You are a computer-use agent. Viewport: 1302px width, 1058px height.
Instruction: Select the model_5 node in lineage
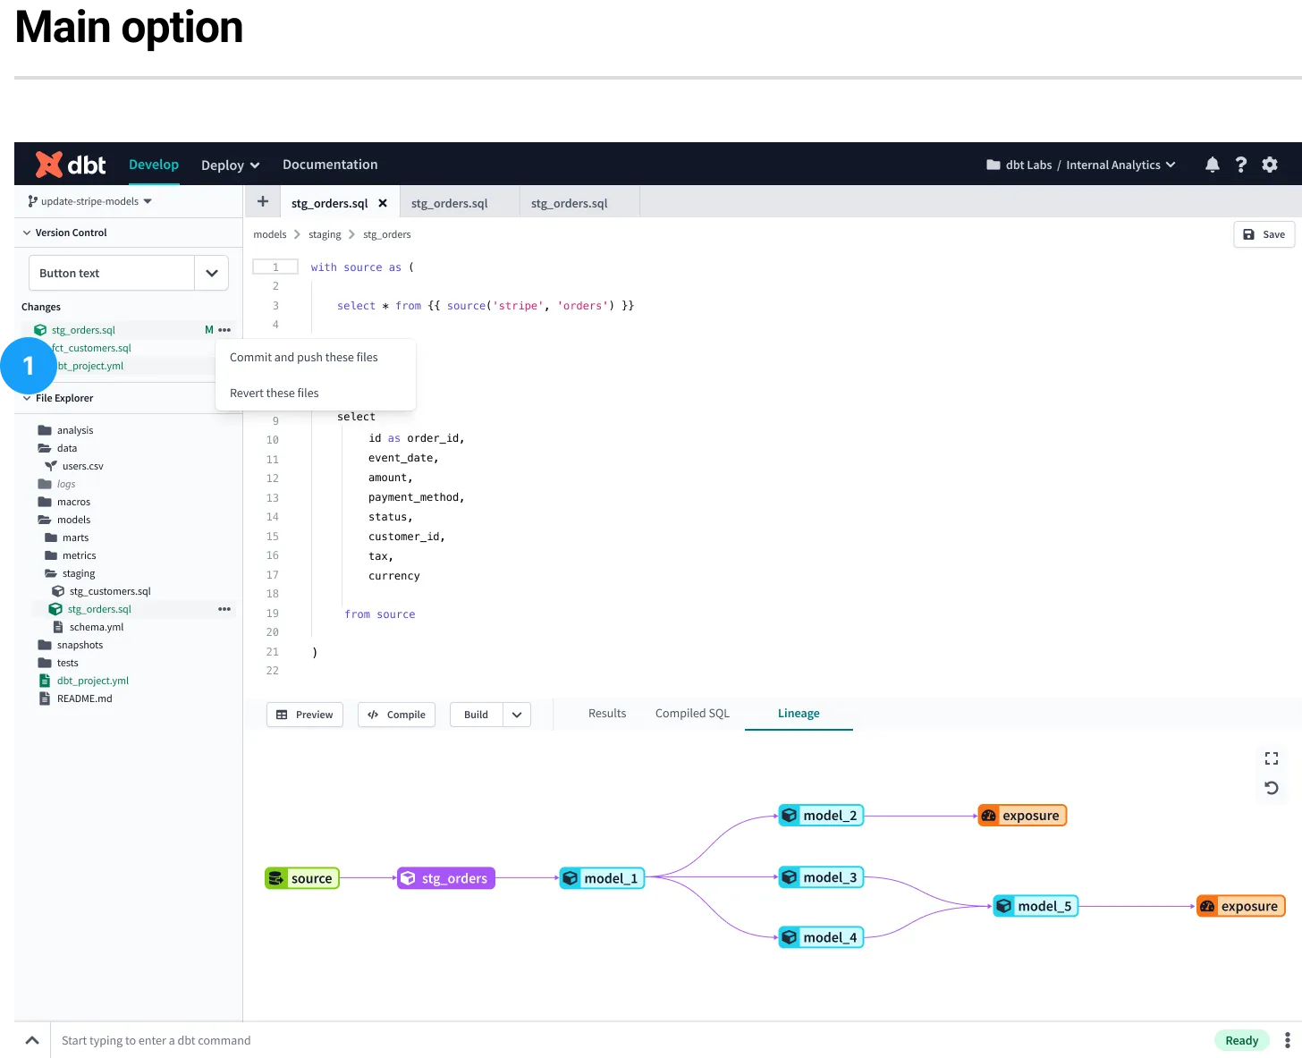[x=1036, y=906]
